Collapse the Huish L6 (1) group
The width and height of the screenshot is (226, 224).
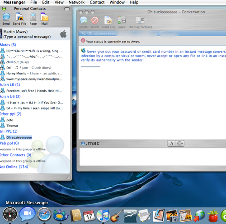[x=10, y=85]
